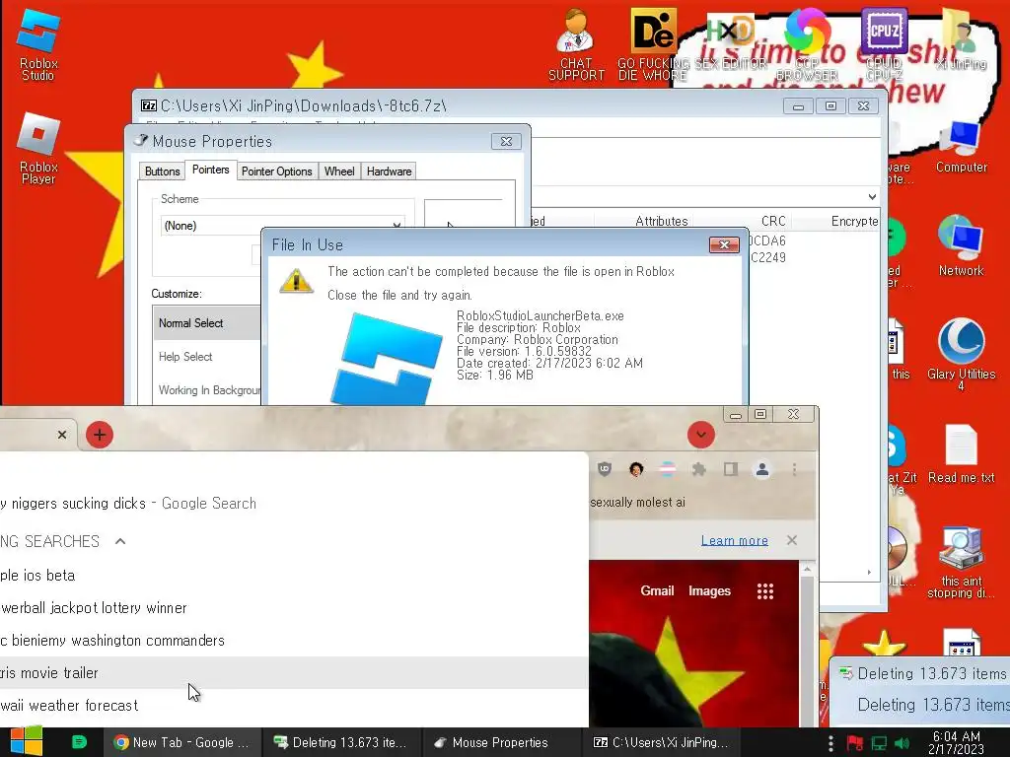Collapse the trending searches chevron
This screenshot has height=757, width=1010.
point(120,541)
